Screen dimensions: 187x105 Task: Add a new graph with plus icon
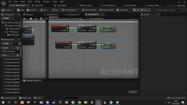point(18,48)
